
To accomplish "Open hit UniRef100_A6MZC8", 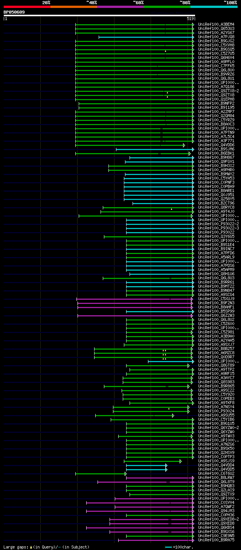I will coord(216,353).
